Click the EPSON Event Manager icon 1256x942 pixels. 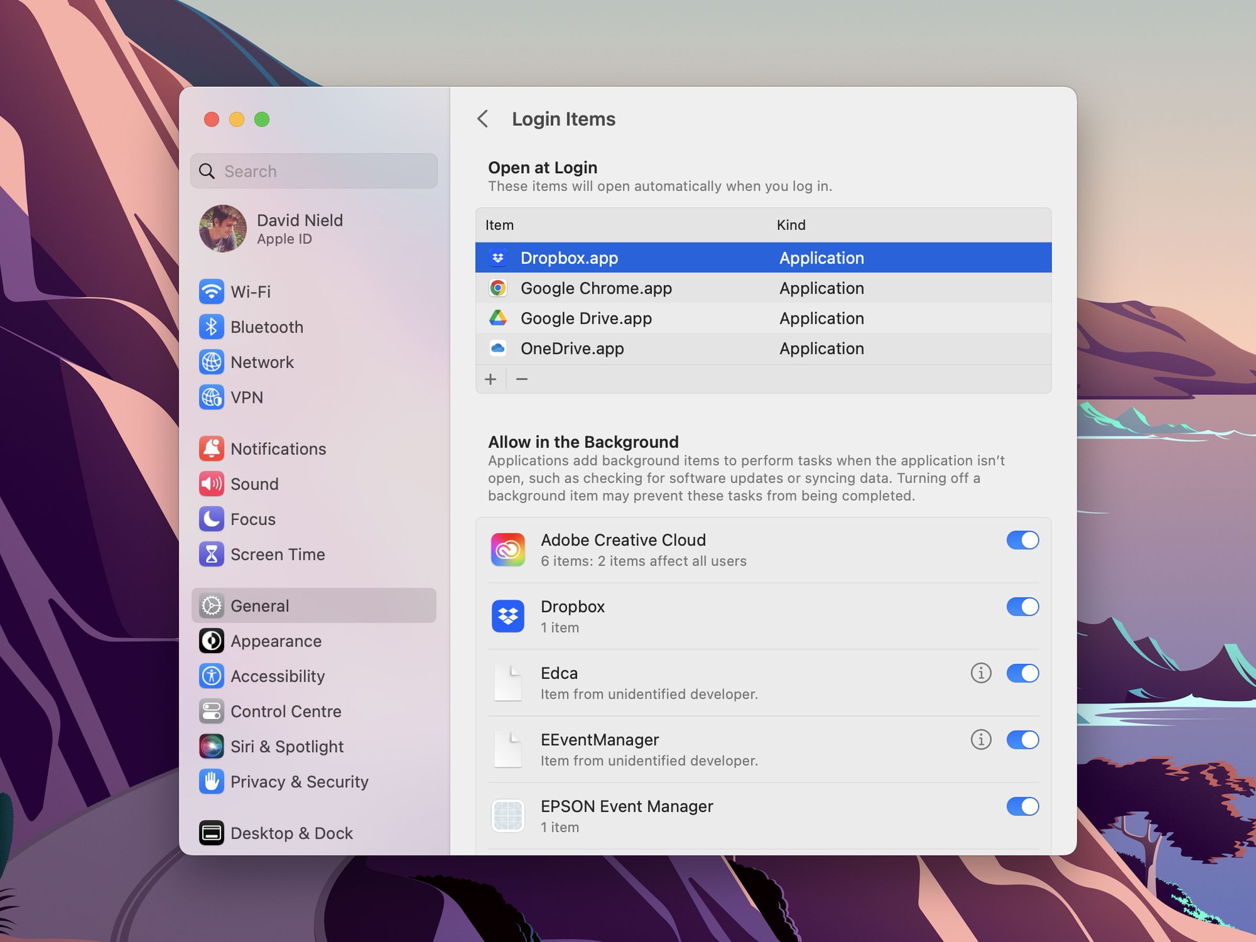508,813
